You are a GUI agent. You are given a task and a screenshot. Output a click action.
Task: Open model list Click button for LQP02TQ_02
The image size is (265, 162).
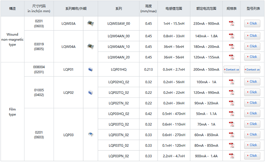coord(252,92)
